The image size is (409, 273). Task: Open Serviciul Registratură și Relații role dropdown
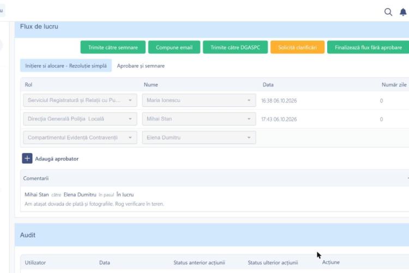[x=80, y=100]
